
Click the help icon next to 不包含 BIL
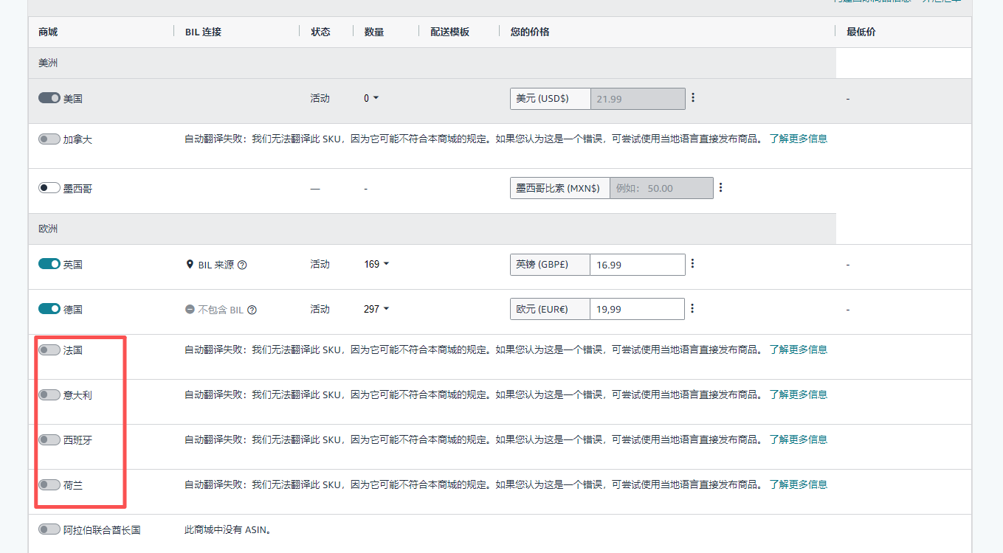252,310
